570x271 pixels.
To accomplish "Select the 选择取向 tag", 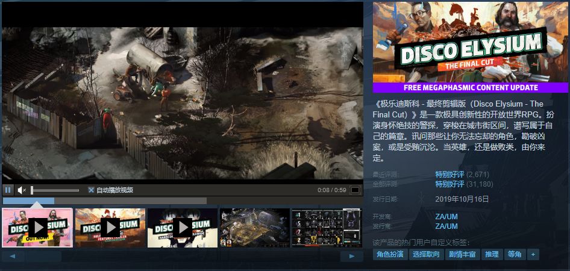I will (x=426, y=254).
